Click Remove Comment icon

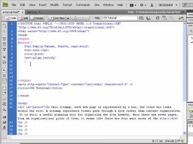[4, 94]
